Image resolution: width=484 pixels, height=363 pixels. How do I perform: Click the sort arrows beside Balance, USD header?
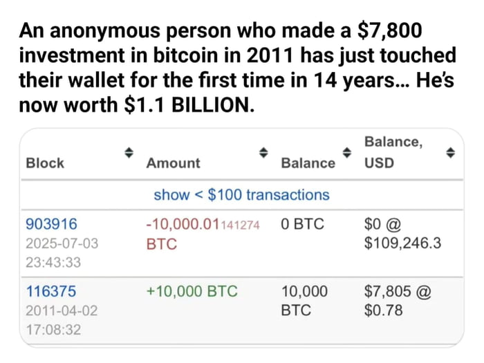(450, 152)
